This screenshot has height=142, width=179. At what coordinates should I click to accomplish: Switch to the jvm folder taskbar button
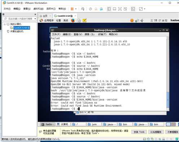coord(94,124)
